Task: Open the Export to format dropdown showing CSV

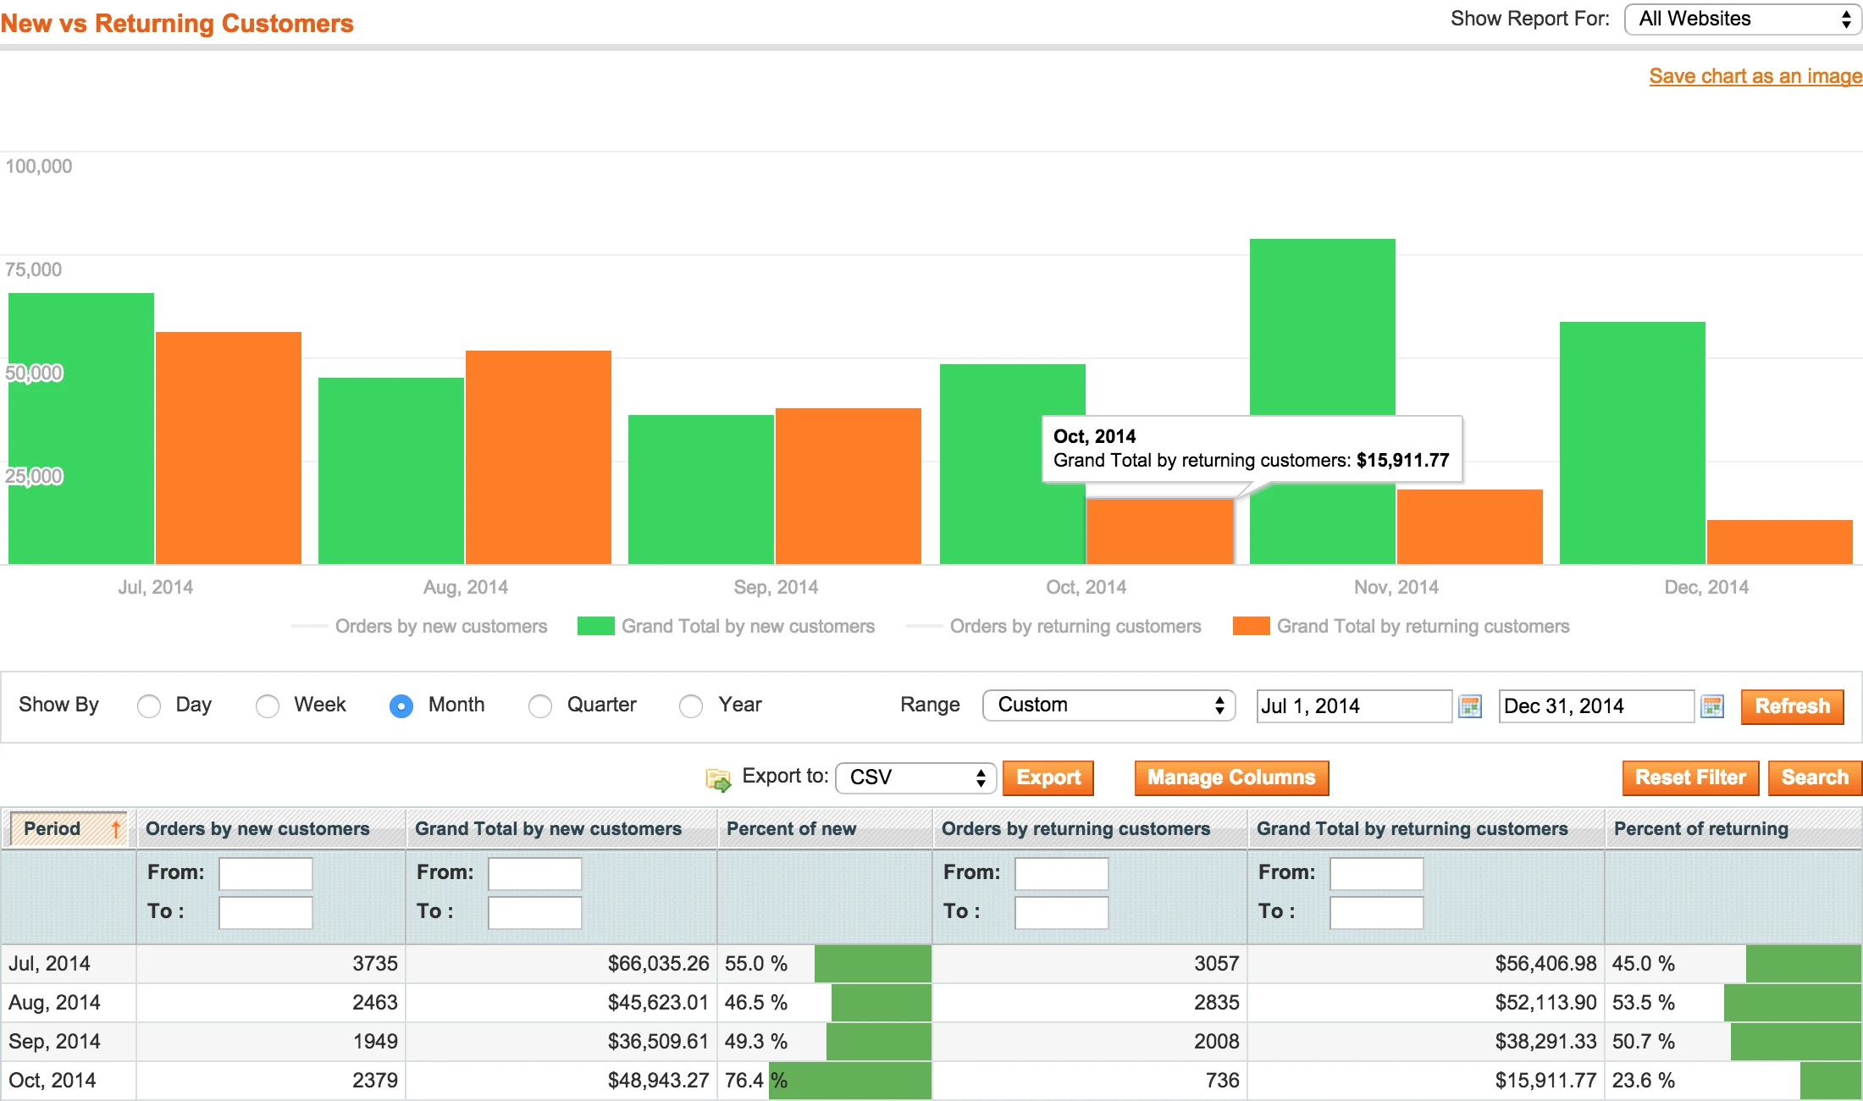Action: coord(915,777)
